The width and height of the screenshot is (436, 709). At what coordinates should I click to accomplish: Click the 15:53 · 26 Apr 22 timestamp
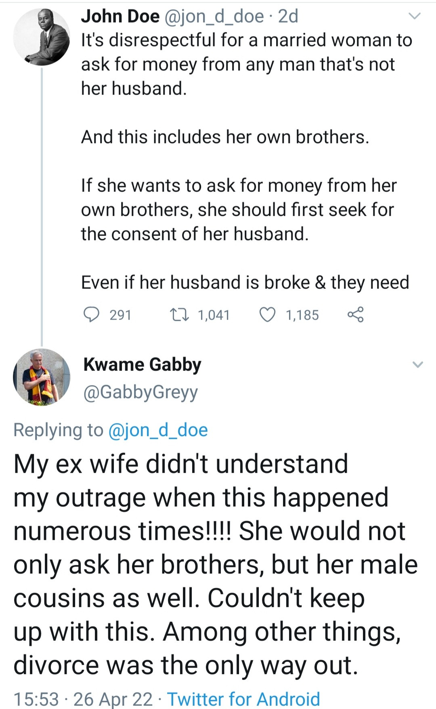coord(83,699)
